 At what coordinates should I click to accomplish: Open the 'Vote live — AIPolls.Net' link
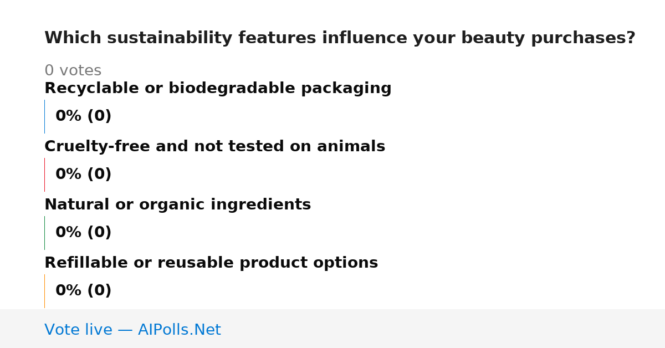point(132,330)
